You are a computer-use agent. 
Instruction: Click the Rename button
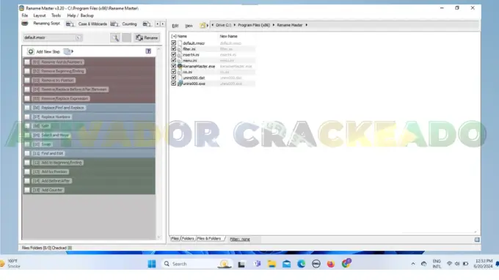(x=147, y=38)
